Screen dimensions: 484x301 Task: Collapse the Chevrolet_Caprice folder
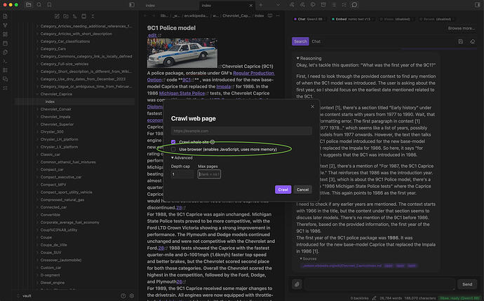click(x=56, y=94)
